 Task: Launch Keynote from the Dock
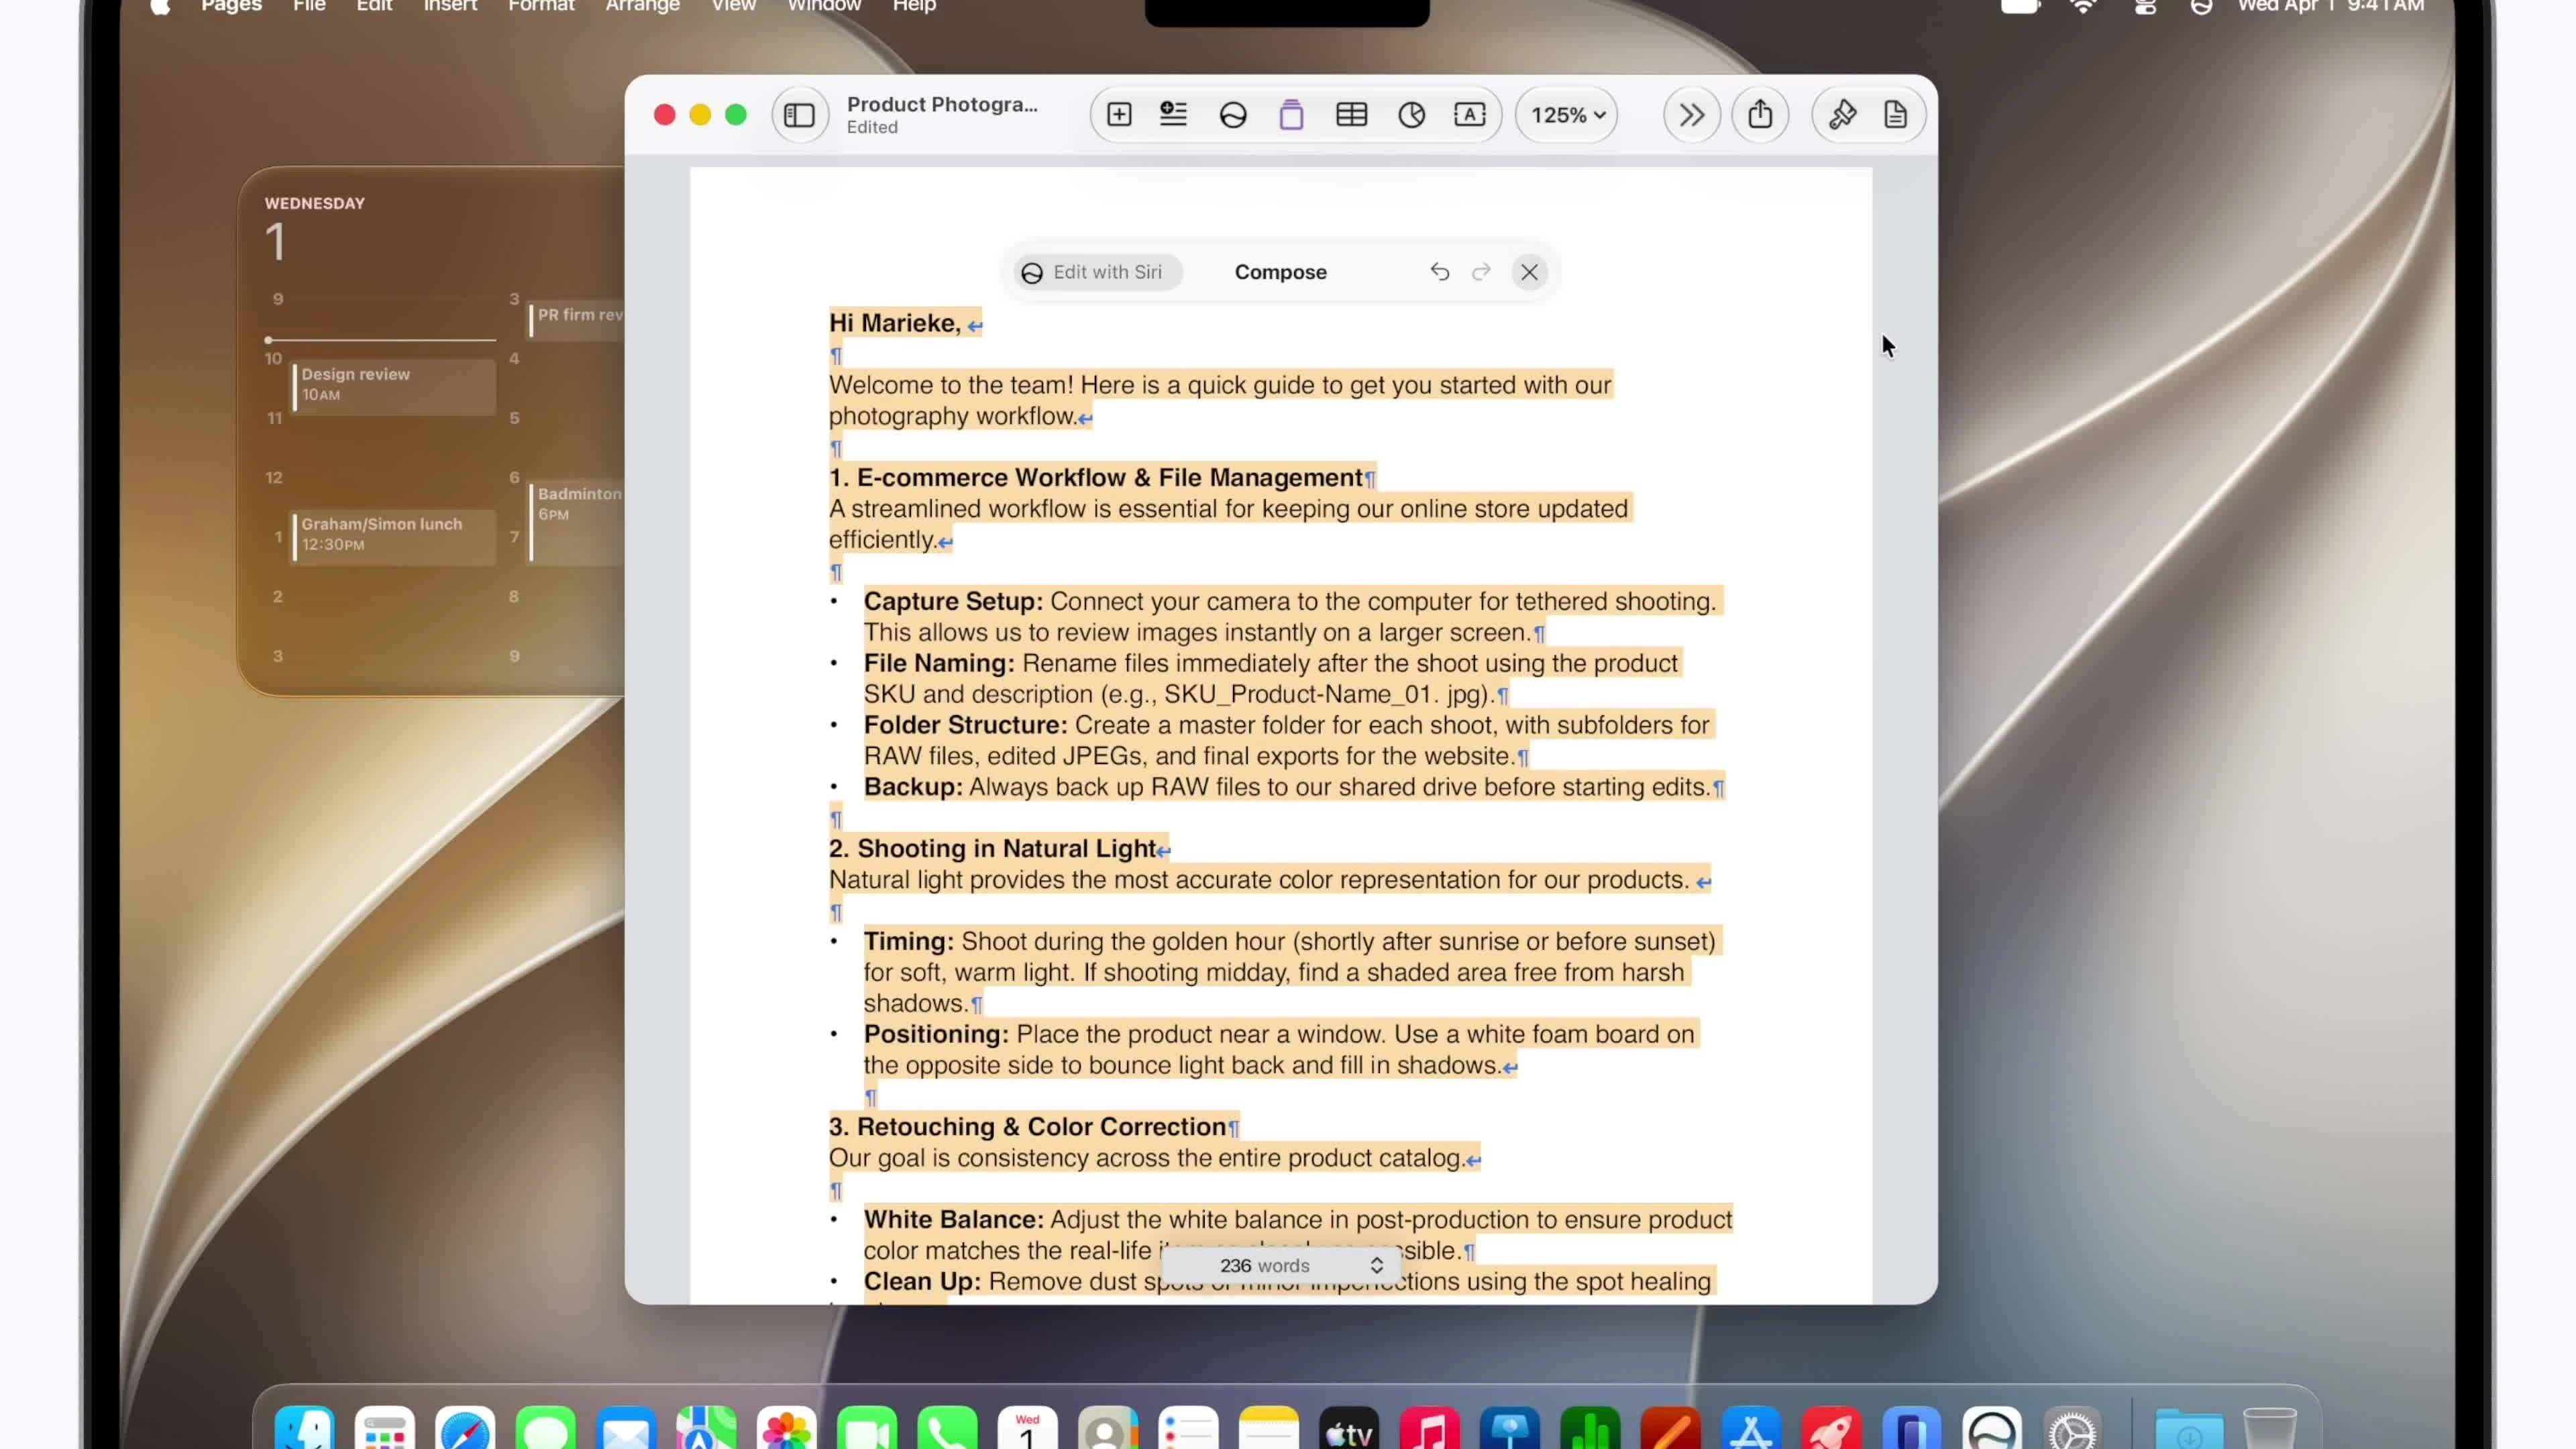click(x=1510, y=1429)
